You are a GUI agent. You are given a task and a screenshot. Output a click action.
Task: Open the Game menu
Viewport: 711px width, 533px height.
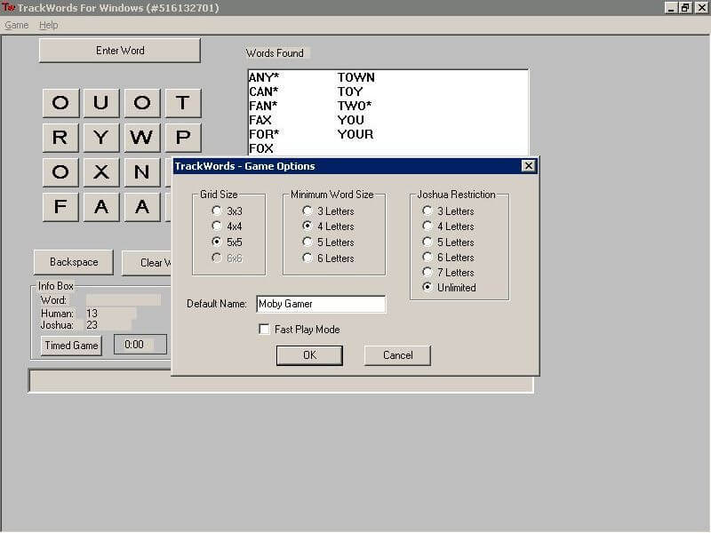tap(17, 26)
